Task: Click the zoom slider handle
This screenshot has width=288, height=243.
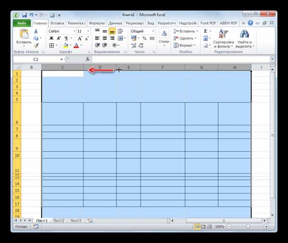Action: 248,227
